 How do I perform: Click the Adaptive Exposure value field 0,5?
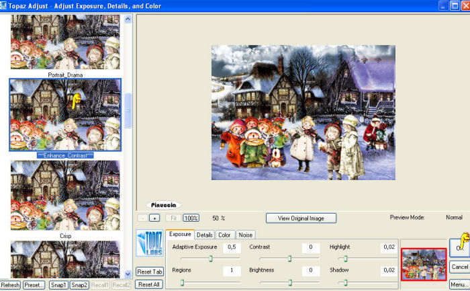click(232, 247)
